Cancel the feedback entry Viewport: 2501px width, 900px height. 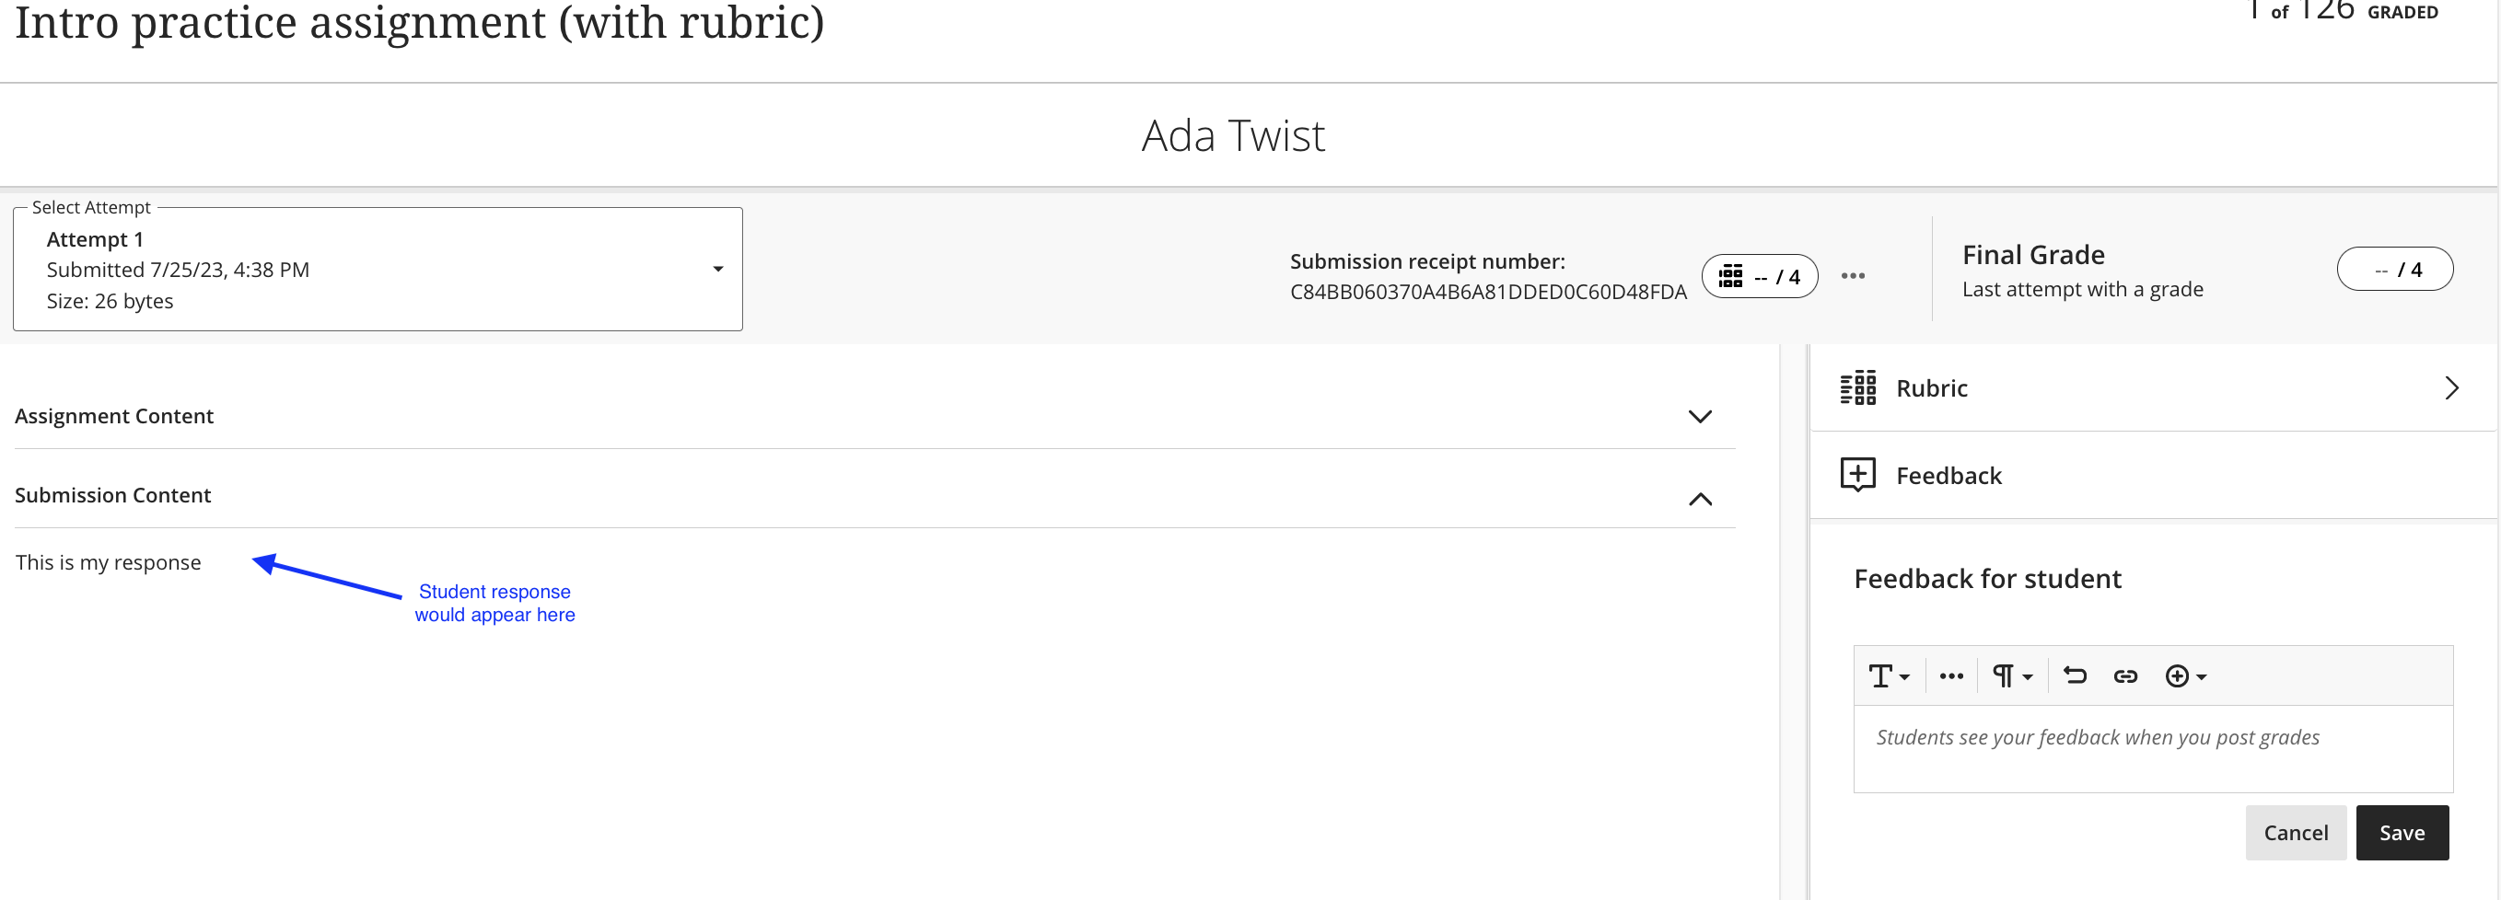tap(2297, 832)
